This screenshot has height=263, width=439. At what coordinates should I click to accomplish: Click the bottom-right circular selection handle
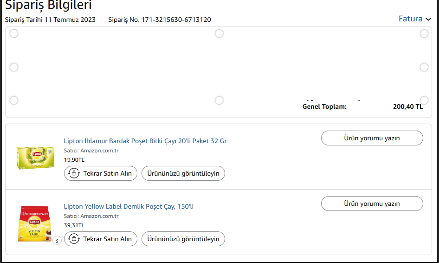click(424, 100)
